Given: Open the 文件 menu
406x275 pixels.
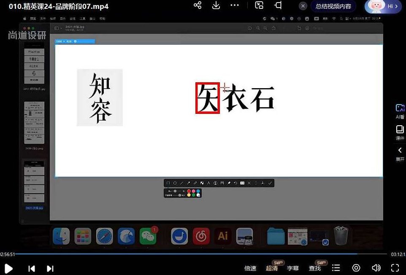Looking at the screenshot, I should pyautogui.click(x=43, y=19).
